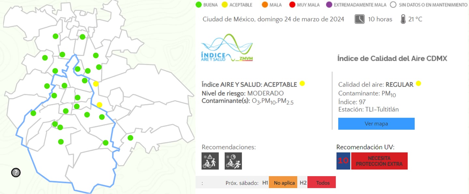Click the green BUENA legend dot
This screenshot has height=194, width=469.
coord(198,5)
